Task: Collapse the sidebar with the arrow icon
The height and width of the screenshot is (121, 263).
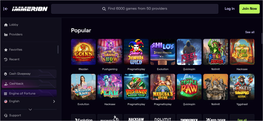Action: [x=6, y=9]
